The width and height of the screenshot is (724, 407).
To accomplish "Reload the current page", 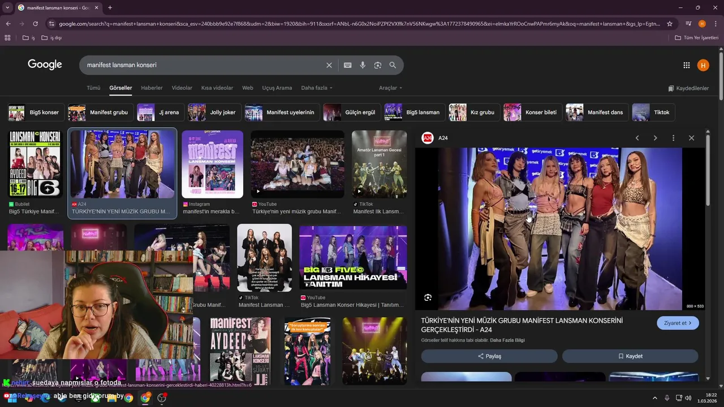I will coord(35,24).
